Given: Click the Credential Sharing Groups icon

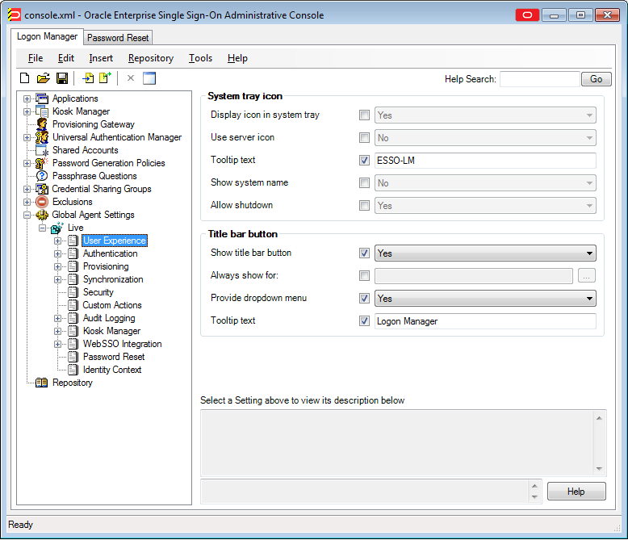Looking at the screenshot, I should (42, 189).
